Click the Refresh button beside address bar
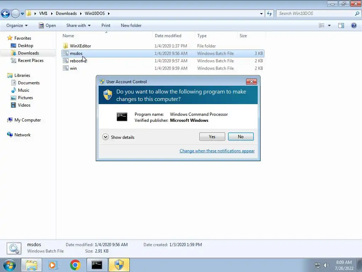 click(x=269, y=14)
